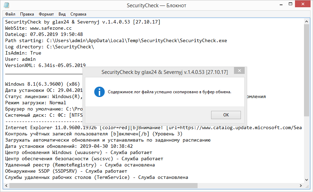Click the horizontal scrollbar left arrow
This screenshot has height=192, width=313.
pyautogui.click(x=6, y=185)
